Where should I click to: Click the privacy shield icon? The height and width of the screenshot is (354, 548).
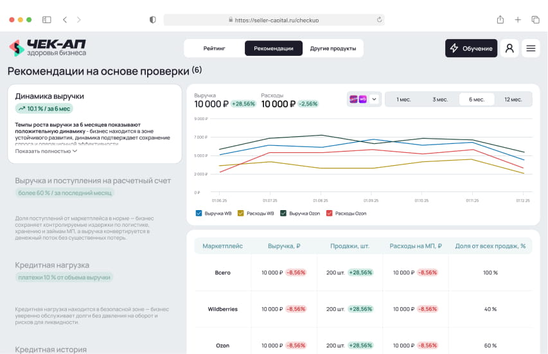[x=152, y=20]
